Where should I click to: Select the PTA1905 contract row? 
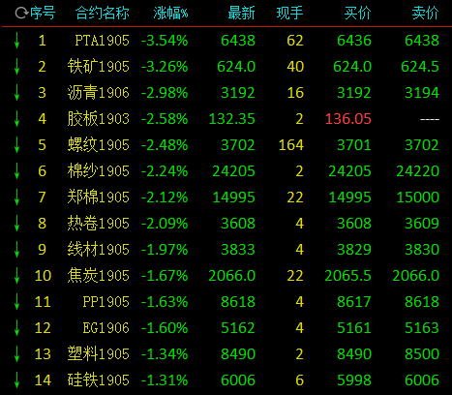226,41
